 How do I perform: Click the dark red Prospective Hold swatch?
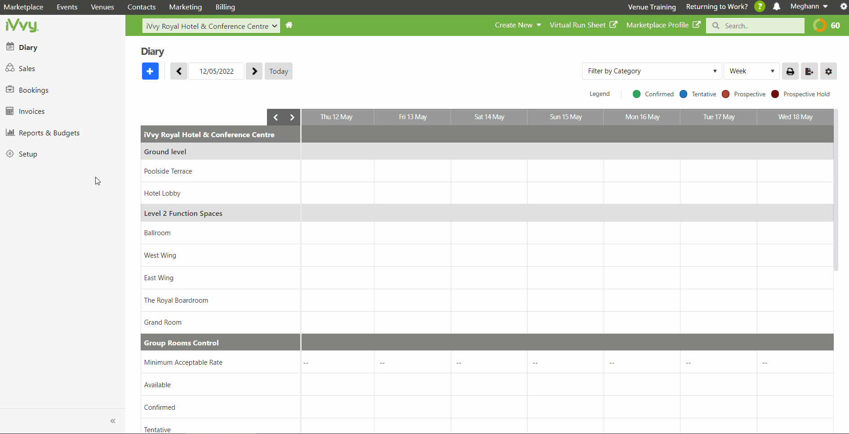775,94
